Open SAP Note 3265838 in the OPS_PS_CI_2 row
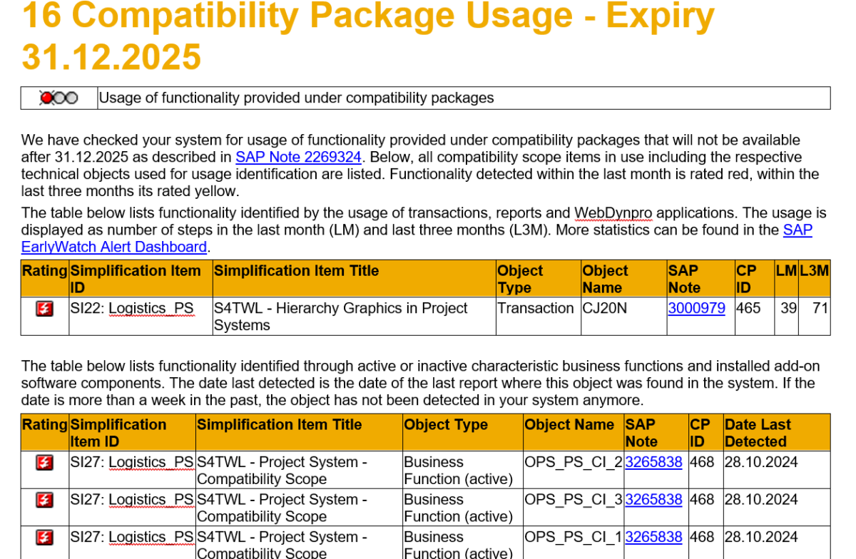 (653, 462)
